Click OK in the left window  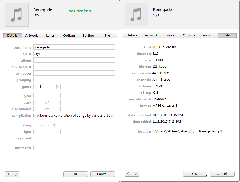pyautogui.click(x=76, y=174)
